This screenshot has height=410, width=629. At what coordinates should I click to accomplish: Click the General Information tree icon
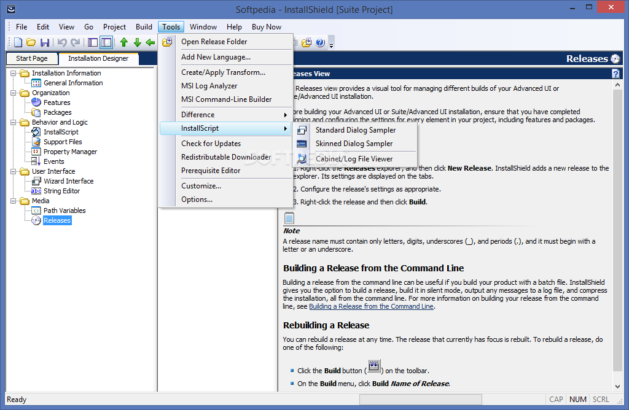(36, 83)
